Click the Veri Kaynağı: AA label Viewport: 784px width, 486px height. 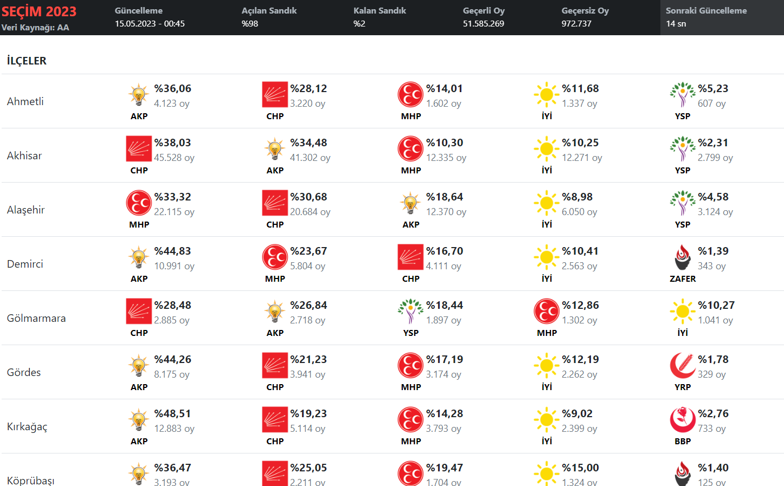click(x=35, y=28)
